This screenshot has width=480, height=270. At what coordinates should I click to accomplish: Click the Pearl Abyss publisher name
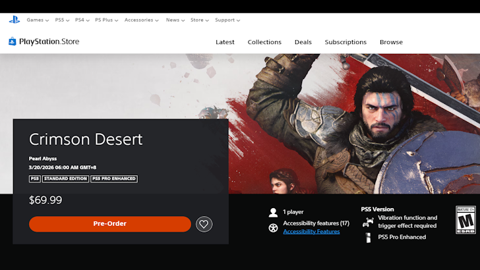coord(43,159)
